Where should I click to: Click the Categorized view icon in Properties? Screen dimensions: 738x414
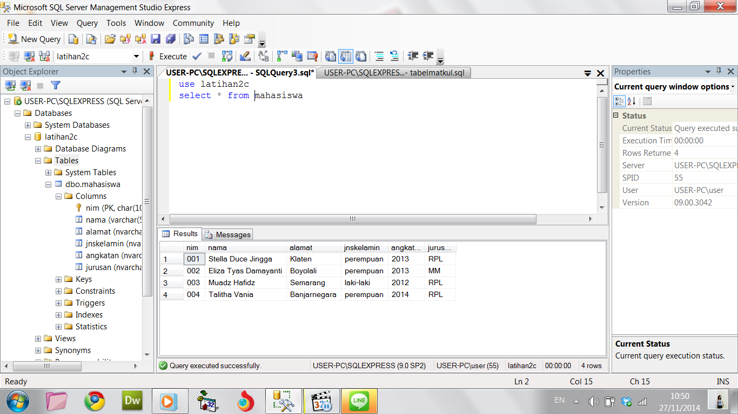[619, 101]
